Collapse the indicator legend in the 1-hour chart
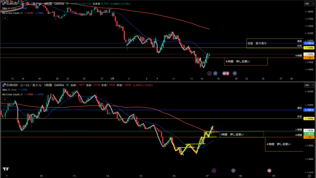The height and width of the screenshot is (178, 316). [x=5, y=99]
